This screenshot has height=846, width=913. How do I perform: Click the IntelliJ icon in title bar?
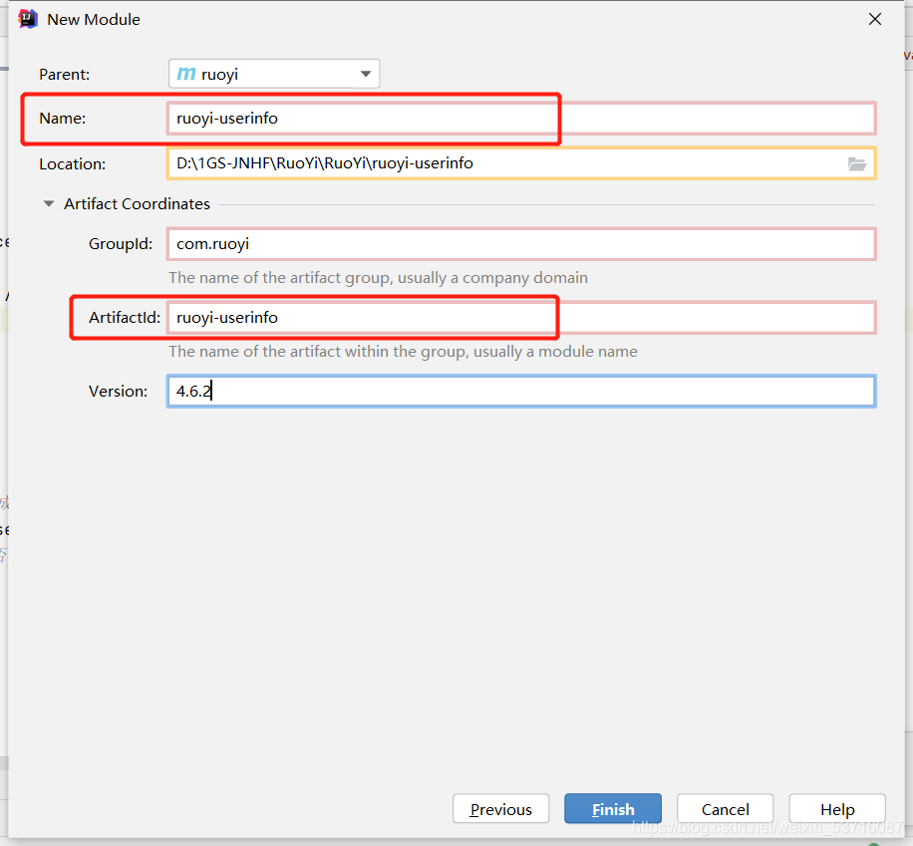pyautogui.click(x=27, y=19)
